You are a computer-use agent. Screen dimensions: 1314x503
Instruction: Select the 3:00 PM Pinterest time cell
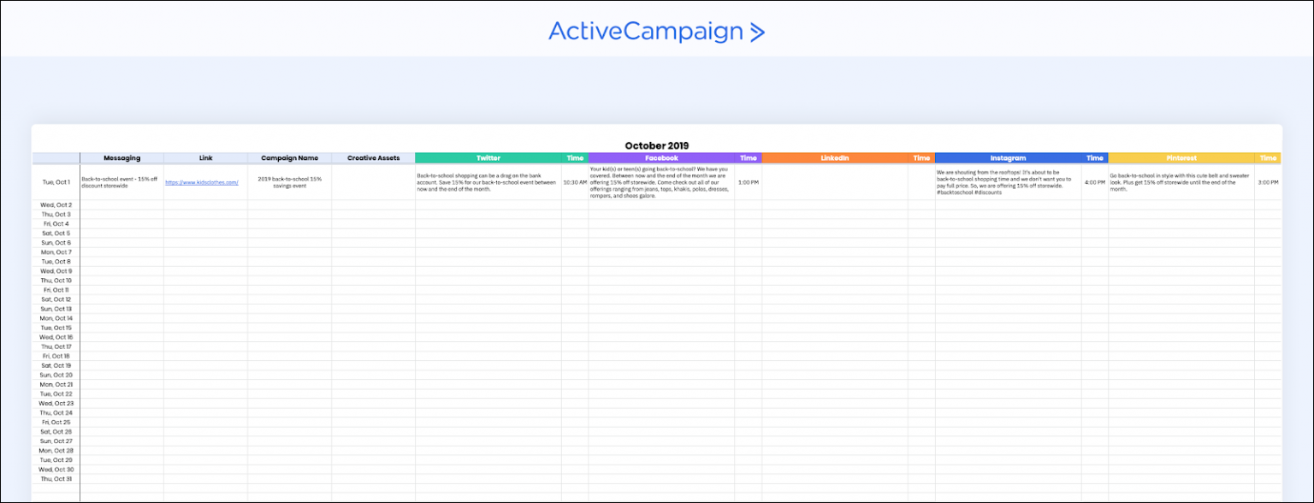tap(1268, 182)
